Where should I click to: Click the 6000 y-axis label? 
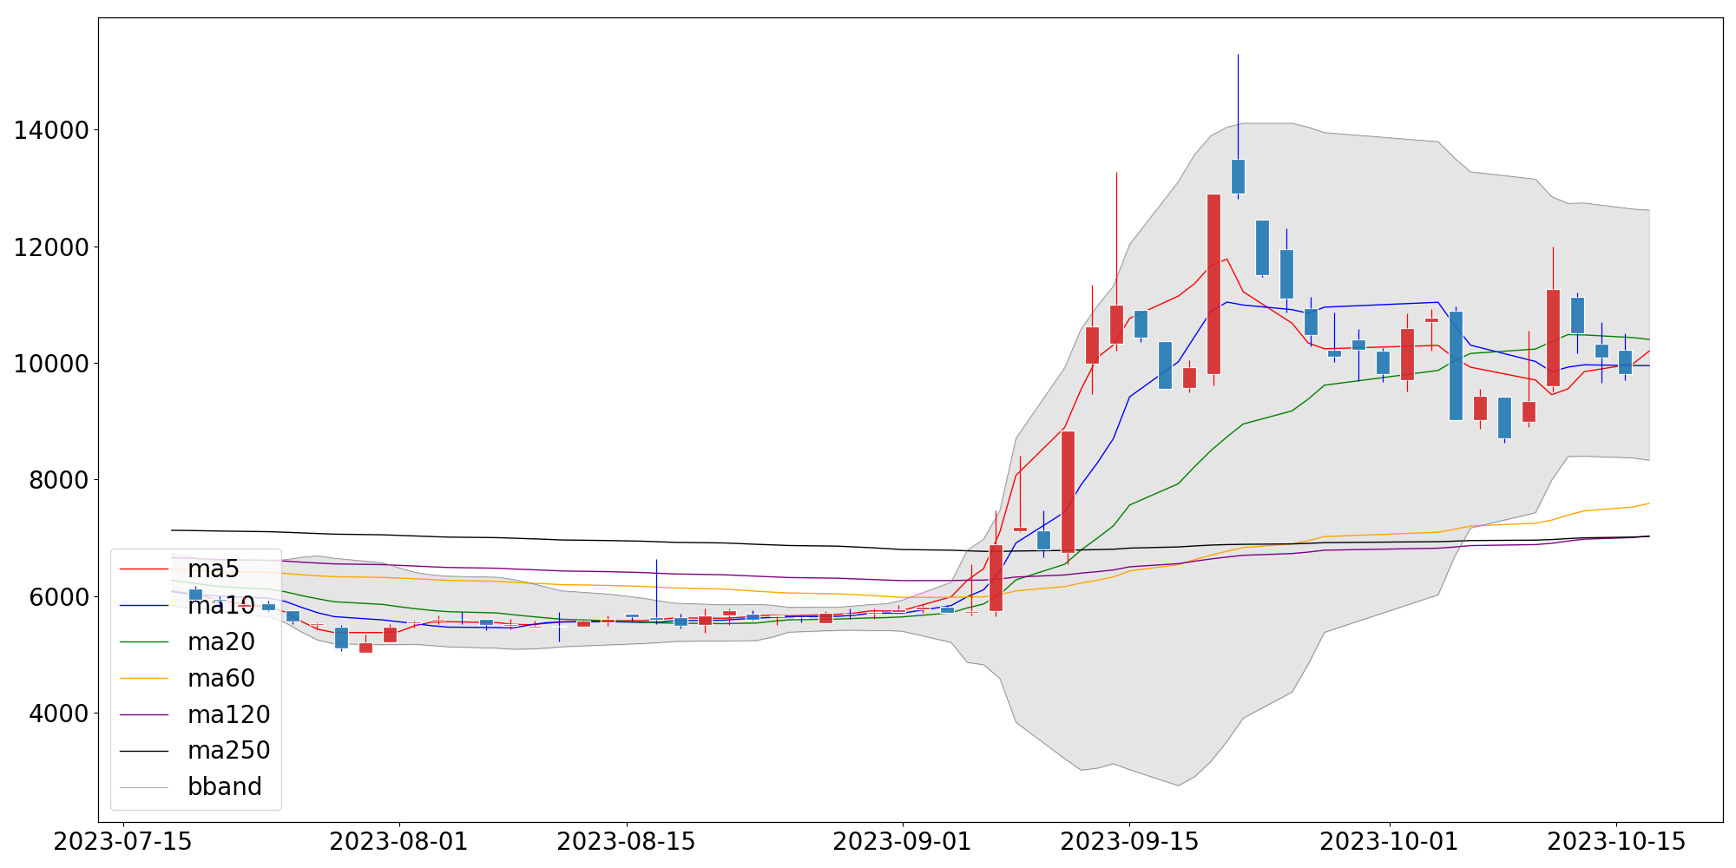[59, 597]
